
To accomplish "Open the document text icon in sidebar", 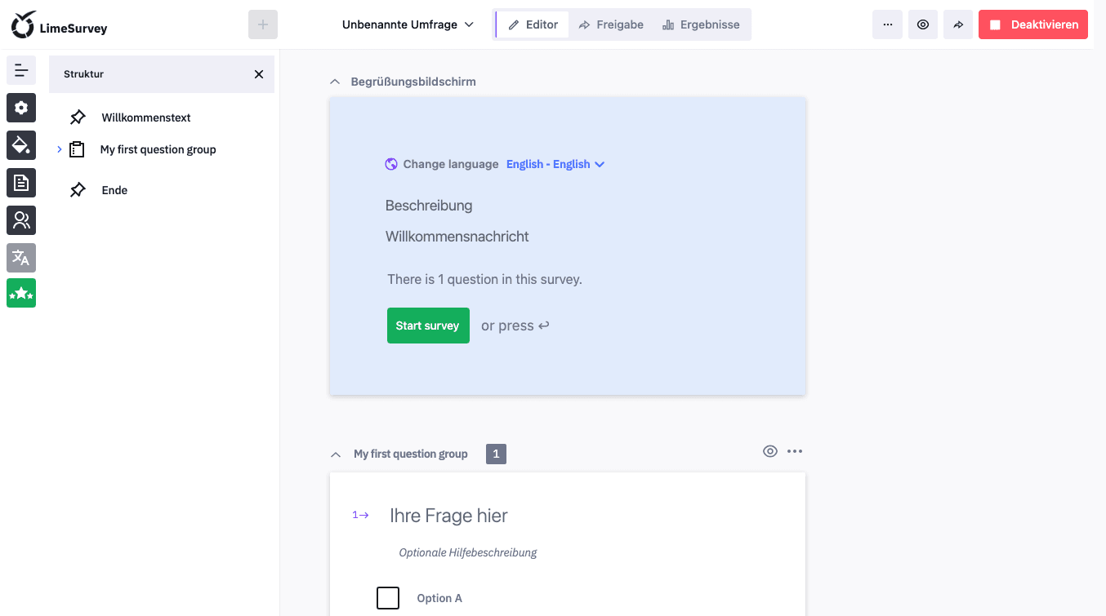I will 21,183.
